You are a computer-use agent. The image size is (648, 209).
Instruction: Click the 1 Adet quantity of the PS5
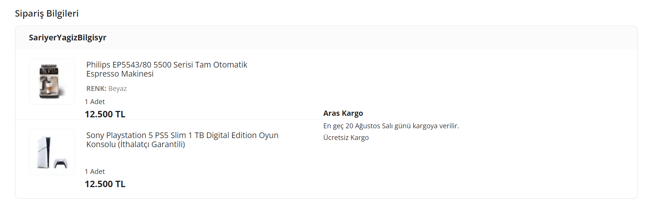pyautogui.click(x=95, y=172)
